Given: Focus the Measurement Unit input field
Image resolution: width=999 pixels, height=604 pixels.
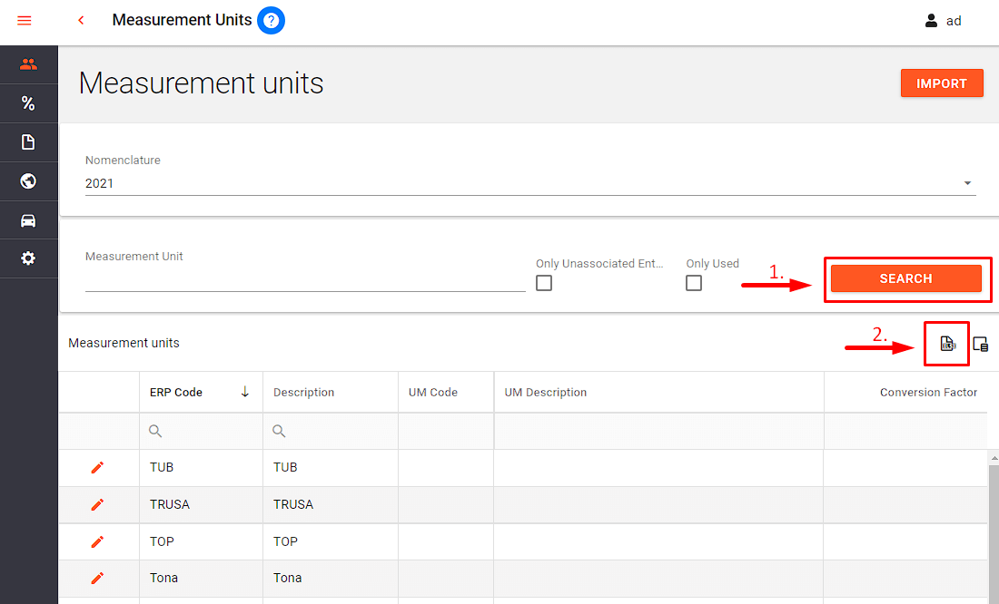Looking at the screenshot, I should click(305, 280).
